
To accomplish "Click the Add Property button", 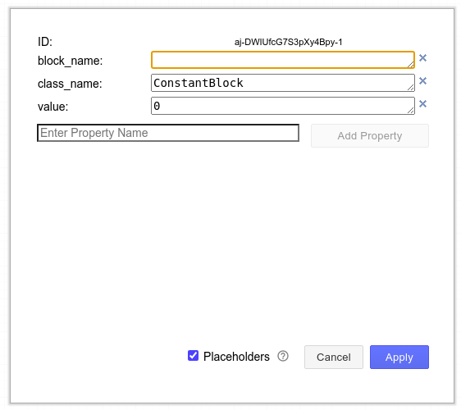I will pyautogui.click(x=370, y=136).
